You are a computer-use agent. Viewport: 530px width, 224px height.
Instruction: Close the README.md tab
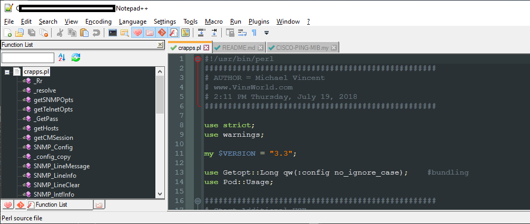point(261,48)
